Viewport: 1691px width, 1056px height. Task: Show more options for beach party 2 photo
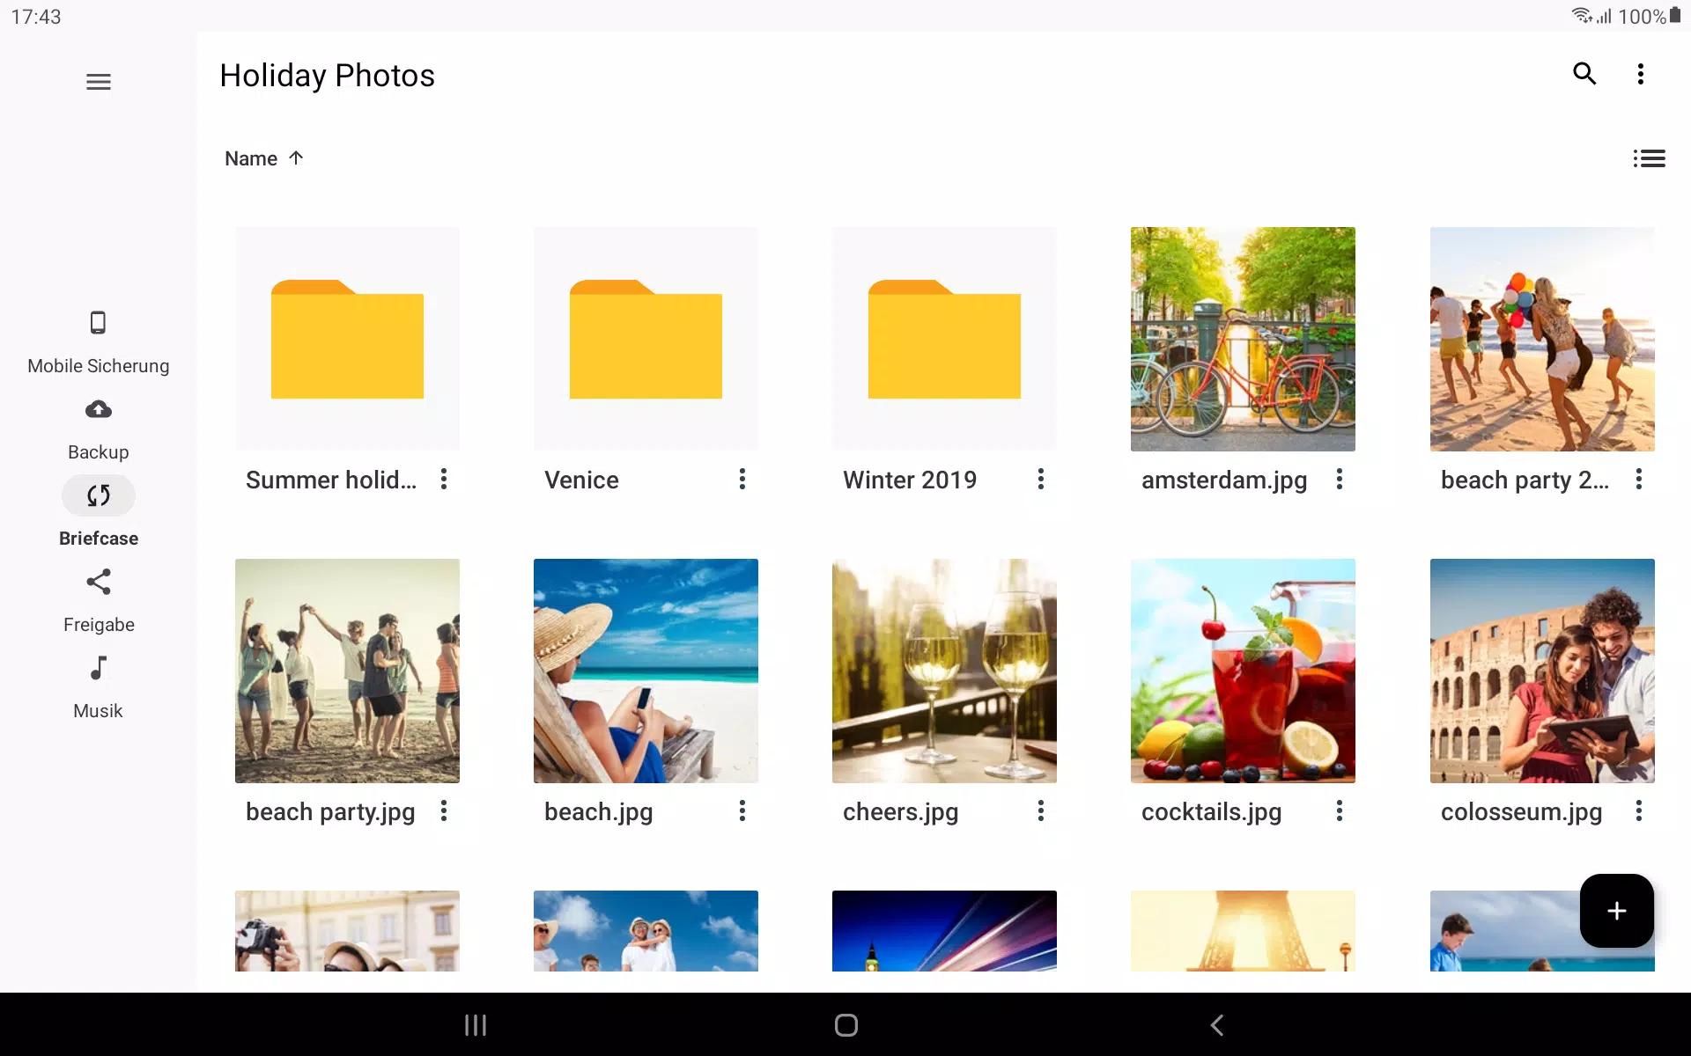[x=1639, y=479]
